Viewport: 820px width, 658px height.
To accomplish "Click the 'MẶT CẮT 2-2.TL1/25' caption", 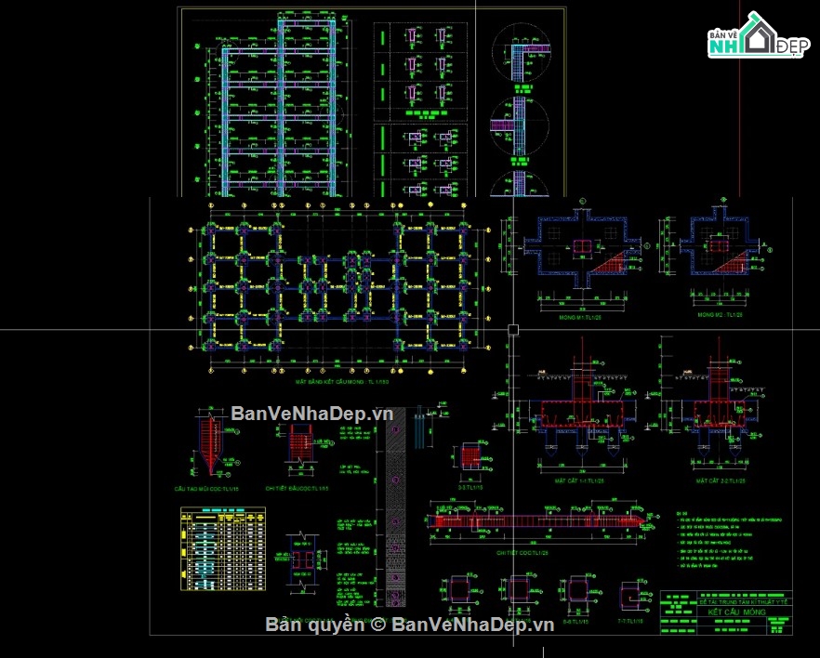I will coord(721,480).
